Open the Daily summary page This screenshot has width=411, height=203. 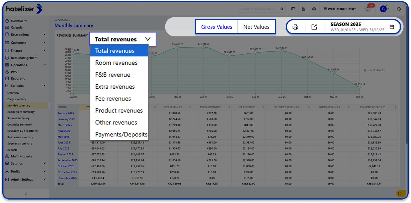click(17, 99)
